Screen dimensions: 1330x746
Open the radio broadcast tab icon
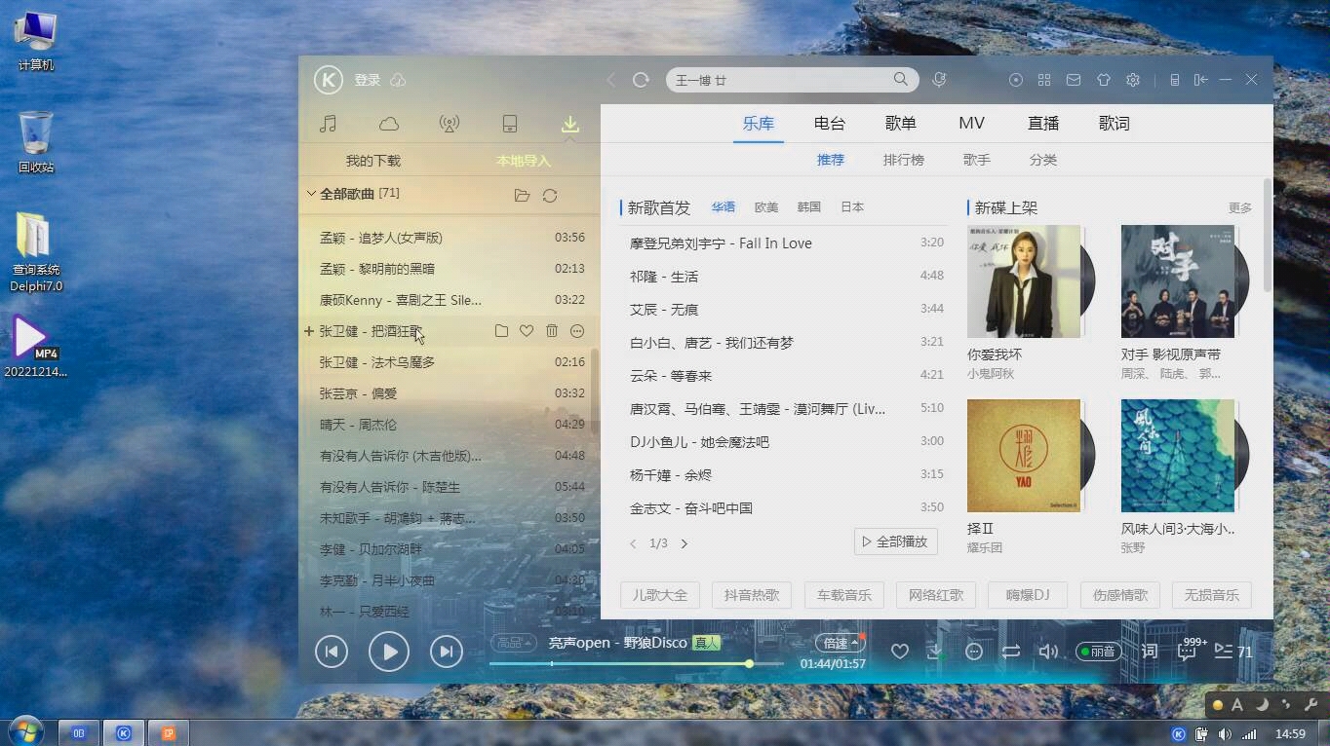[450, 124]
